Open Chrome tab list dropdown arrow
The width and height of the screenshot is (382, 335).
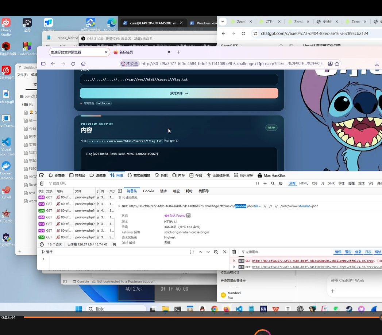(x=223, y=21)
